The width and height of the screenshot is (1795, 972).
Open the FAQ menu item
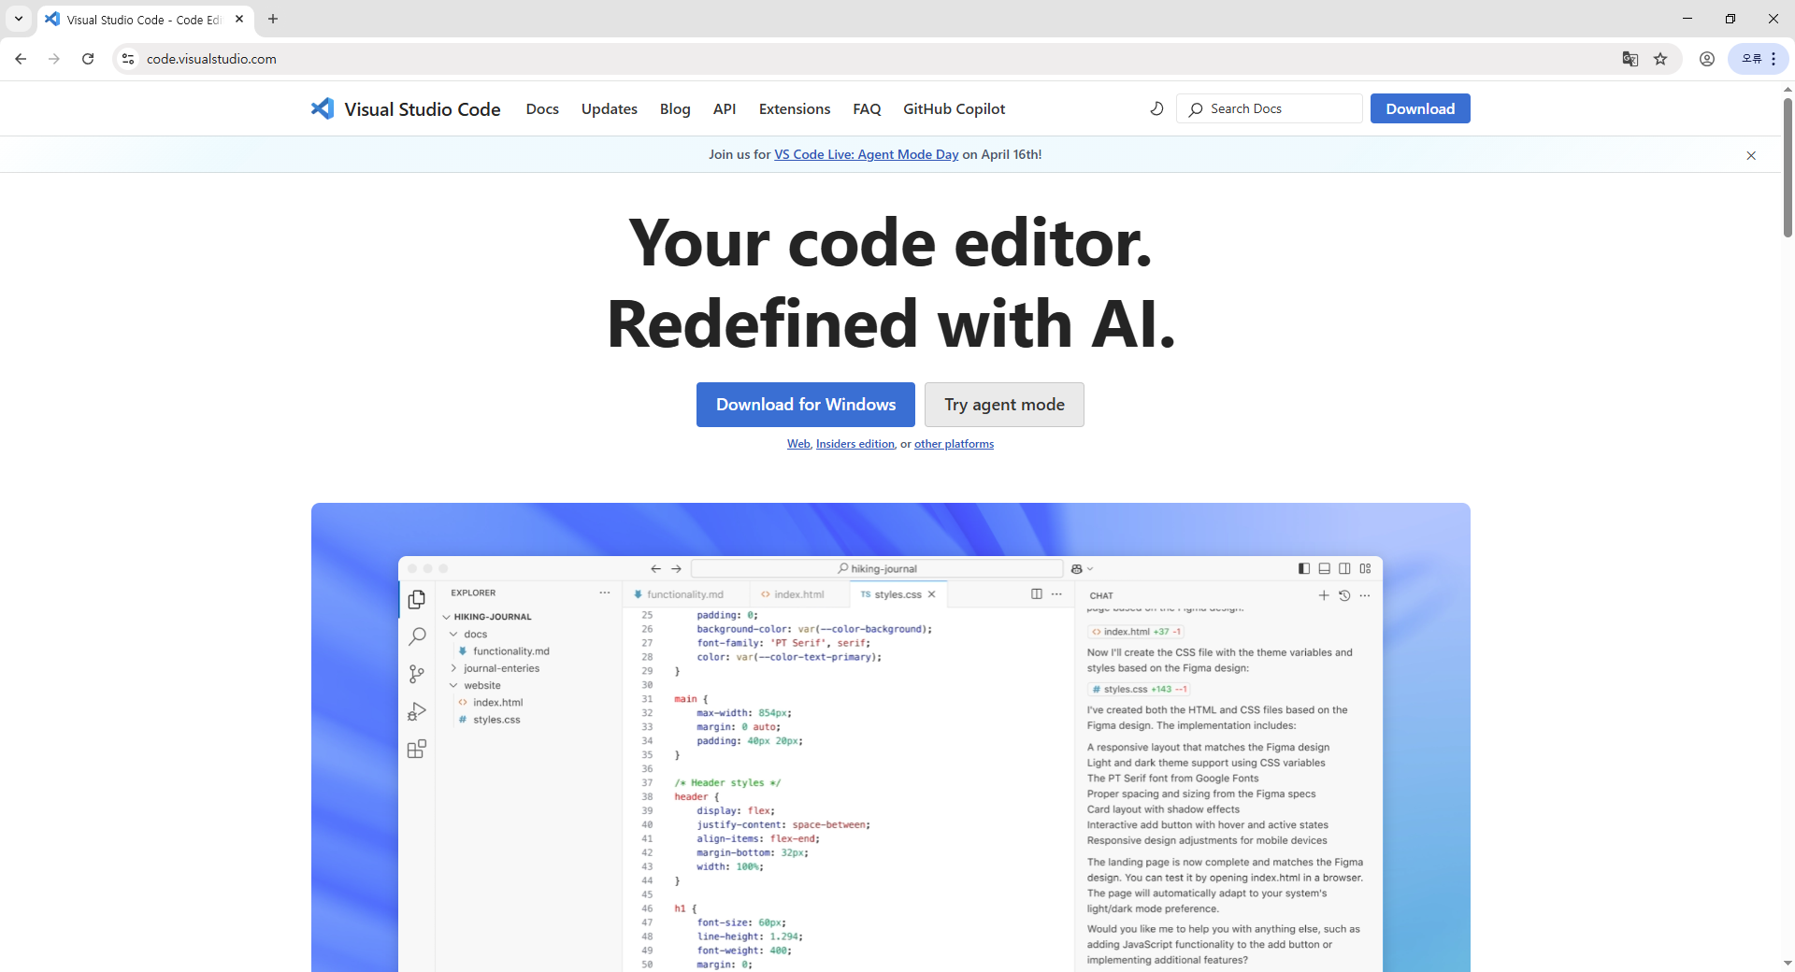coord(867,108)
